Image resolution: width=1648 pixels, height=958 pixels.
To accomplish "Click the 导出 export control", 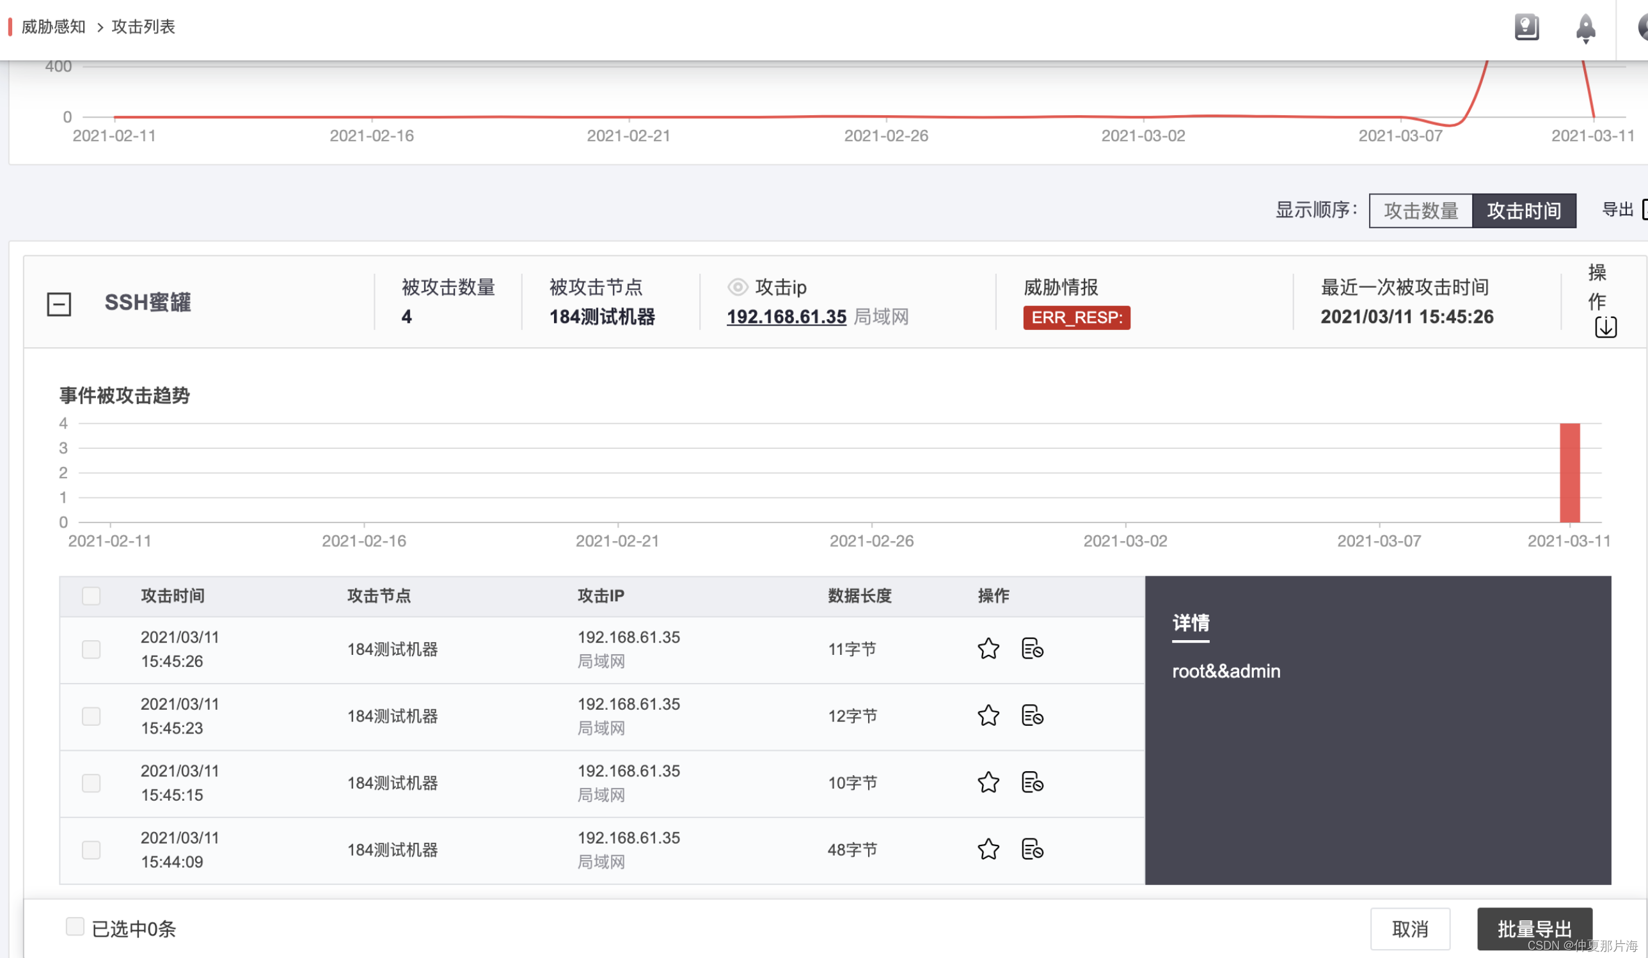I will coord(1624,210).
